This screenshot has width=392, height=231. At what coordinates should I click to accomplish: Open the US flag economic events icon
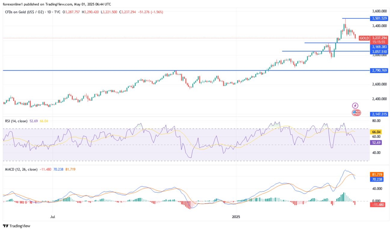pos(356,113)
